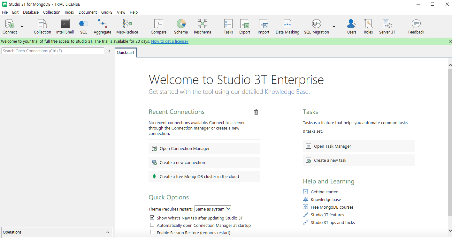Viewport: 452px width, 238px height.
Task: Click the Import toolbar icon
Action: [264, 26]
